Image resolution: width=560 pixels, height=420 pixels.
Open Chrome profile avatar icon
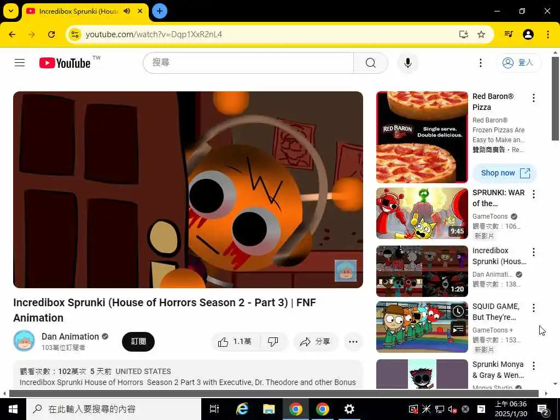528,34
